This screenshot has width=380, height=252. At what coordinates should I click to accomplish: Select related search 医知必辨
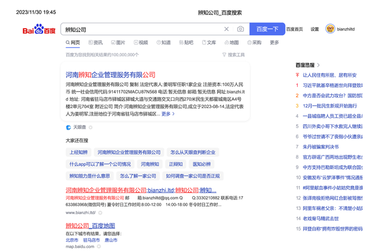tap(201, 164)
